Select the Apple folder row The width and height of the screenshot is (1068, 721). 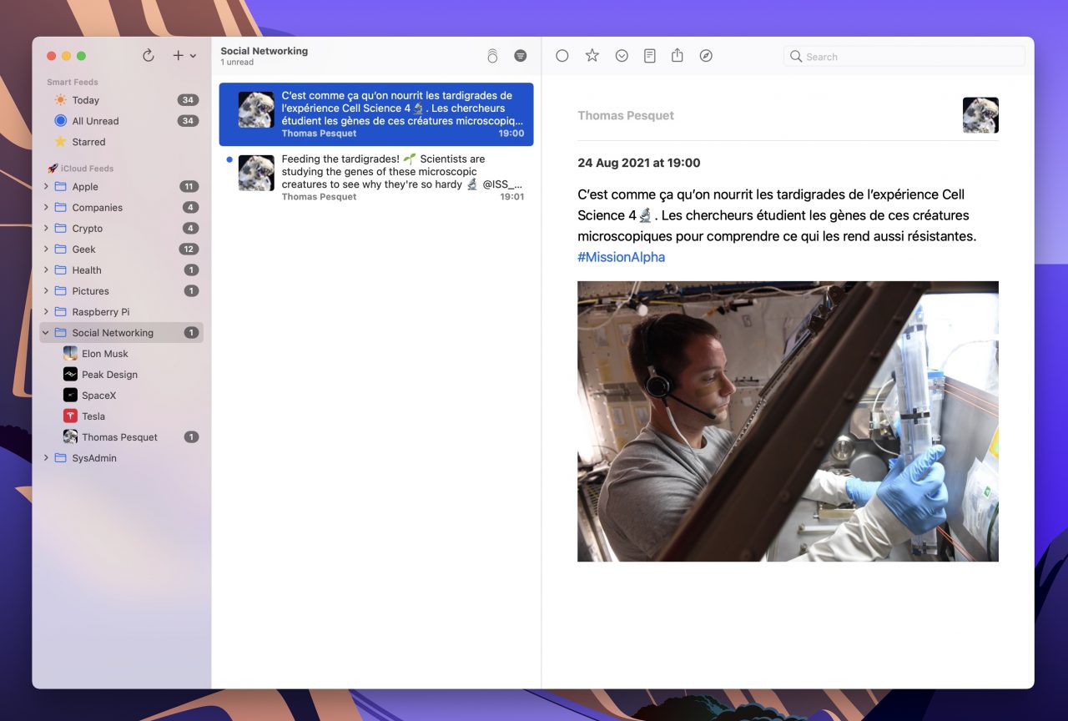[122, 187]
